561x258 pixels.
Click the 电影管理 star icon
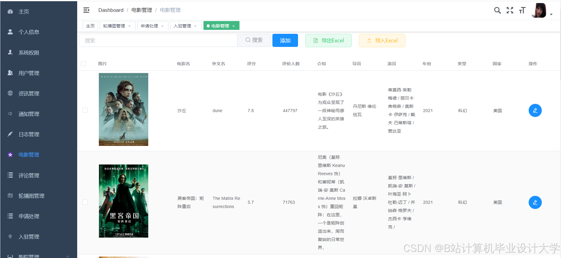coord(10,155)
